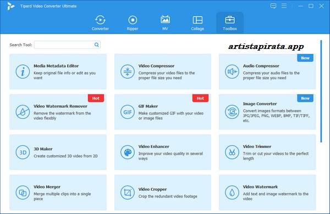Maximize the Tipard window

tap(311, 6)
